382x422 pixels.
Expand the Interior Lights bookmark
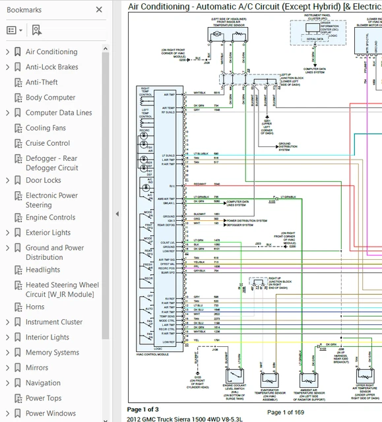coord(7,338)
